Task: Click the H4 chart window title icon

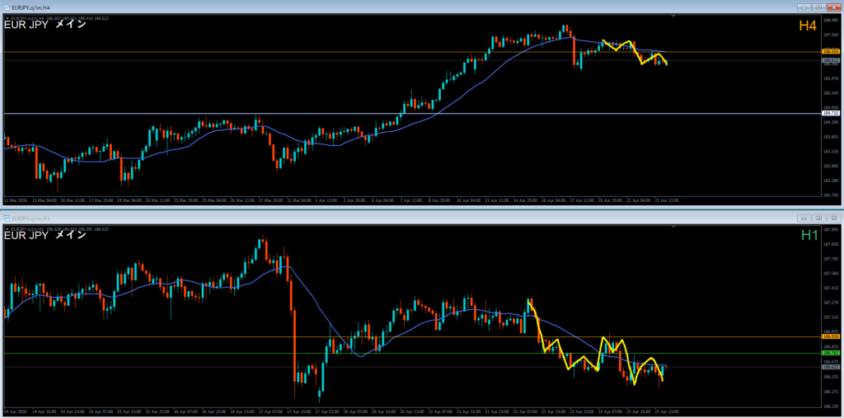Action: (x=6, y=6)
